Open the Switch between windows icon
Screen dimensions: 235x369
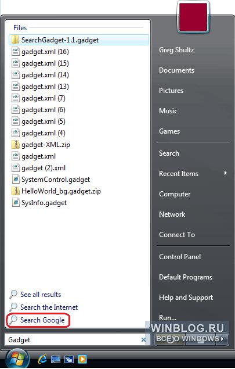pyautogui.click(x=69, y=359)
